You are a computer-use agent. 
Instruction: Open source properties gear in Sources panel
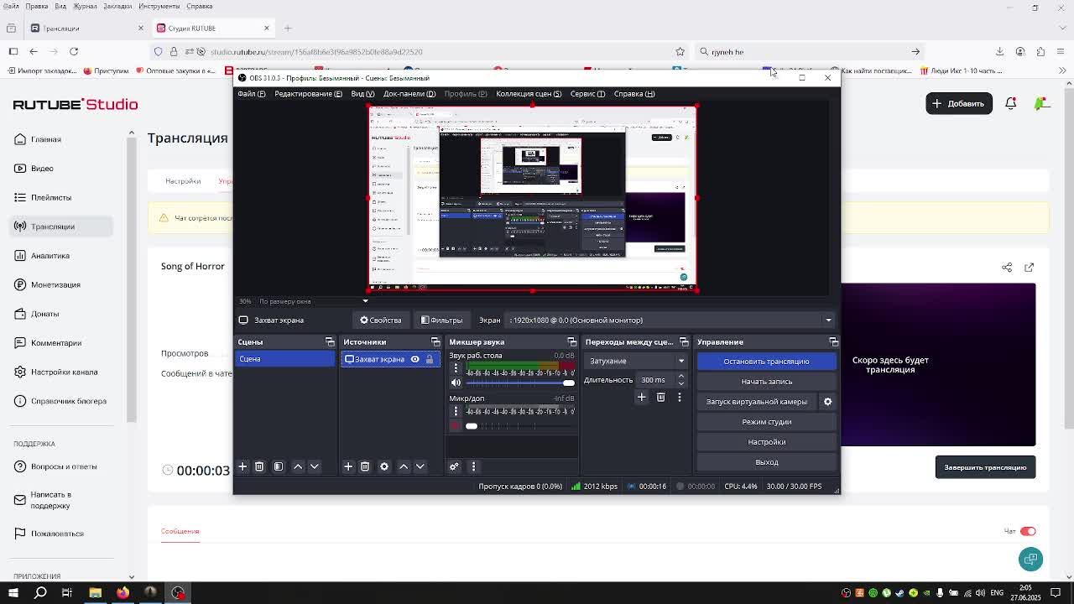384,466
